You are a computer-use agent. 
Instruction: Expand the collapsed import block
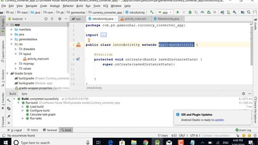pos(104,35)
